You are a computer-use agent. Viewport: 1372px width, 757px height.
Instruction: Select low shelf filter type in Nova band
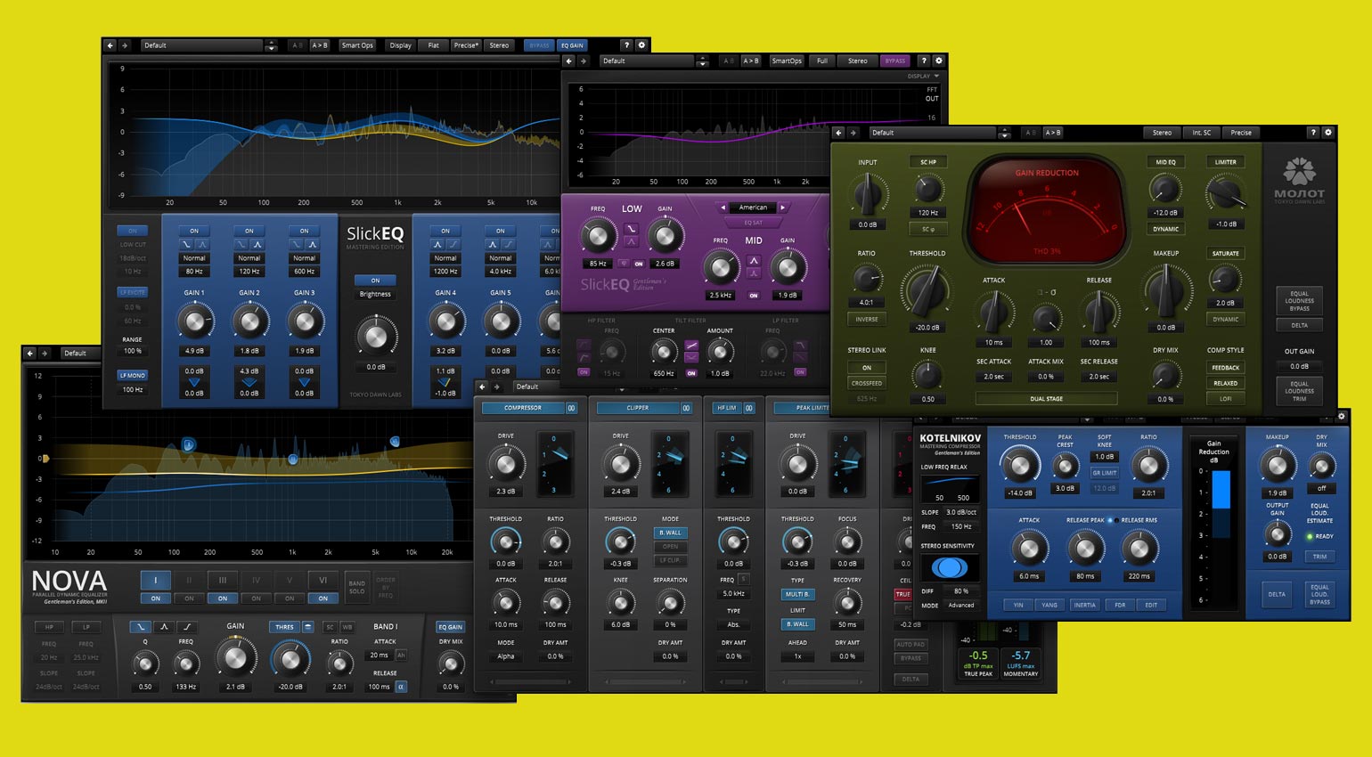pos(140,627)
